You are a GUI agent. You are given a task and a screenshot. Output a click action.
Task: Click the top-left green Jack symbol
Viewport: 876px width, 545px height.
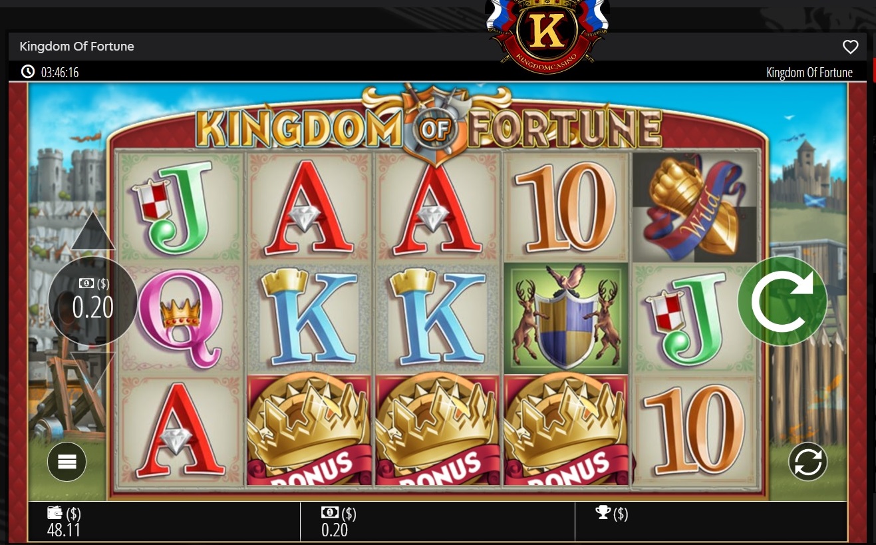point(181,207)
